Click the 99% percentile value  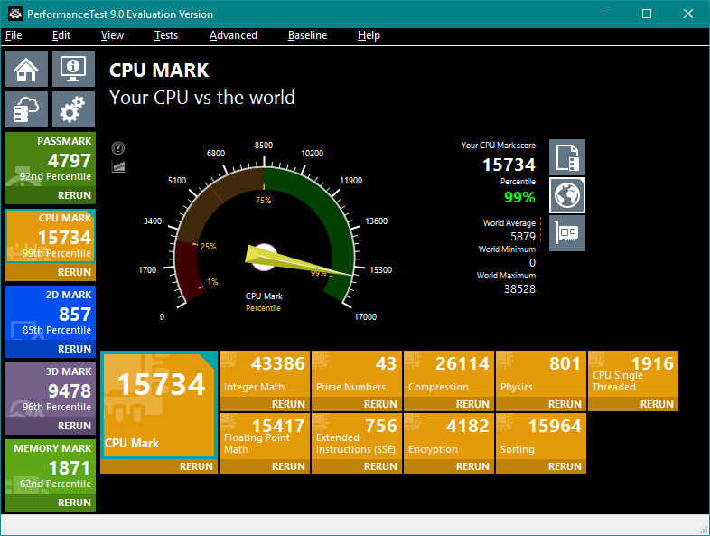pos(519,197)
